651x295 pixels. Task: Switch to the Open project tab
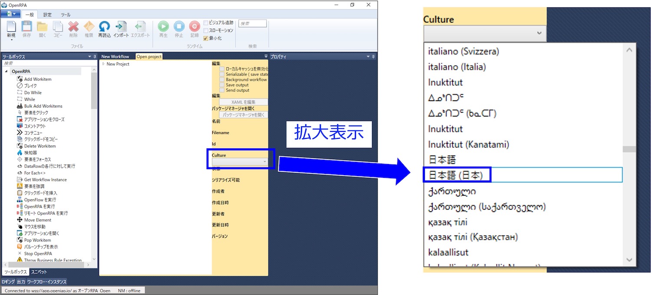(149, 56)
